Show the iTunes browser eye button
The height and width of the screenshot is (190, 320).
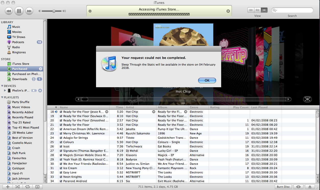click(298, 187)
